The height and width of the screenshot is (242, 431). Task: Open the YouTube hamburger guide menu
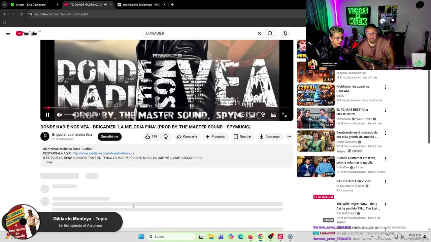pos(8,33)
